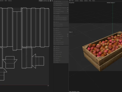122x92 pixels.
Task: Click the Store UV button
Action: 61,58
